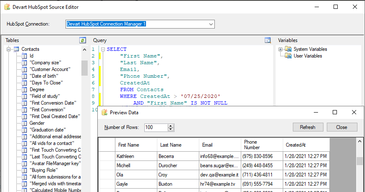Click the Email column header
The image size is (365, 192).
(220, 145)
